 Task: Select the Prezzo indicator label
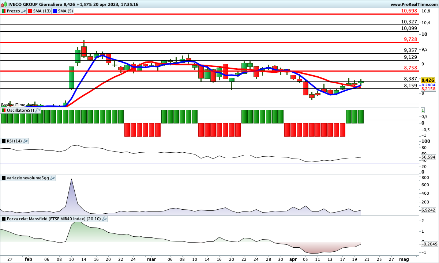coord(14,11)
